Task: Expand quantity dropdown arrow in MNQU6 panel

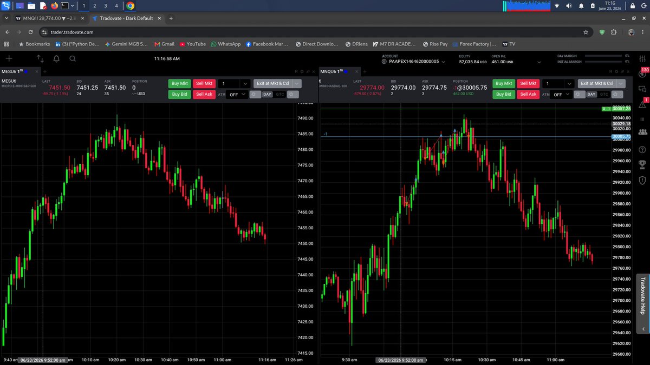Action: 569,84
